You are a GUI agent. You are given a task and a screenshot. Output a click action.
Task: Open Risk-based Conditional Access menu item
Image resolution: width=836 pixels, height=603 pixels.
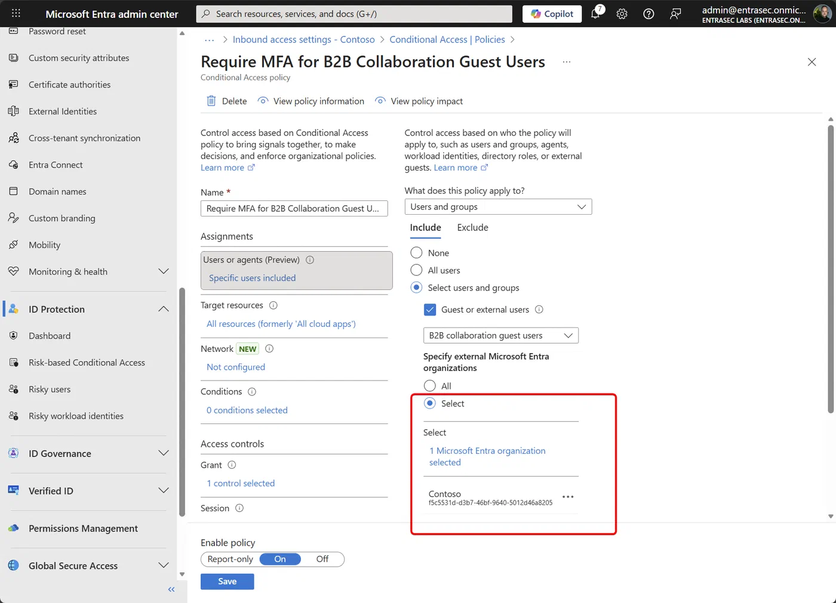pyautogui.click(x=87, y=363)
